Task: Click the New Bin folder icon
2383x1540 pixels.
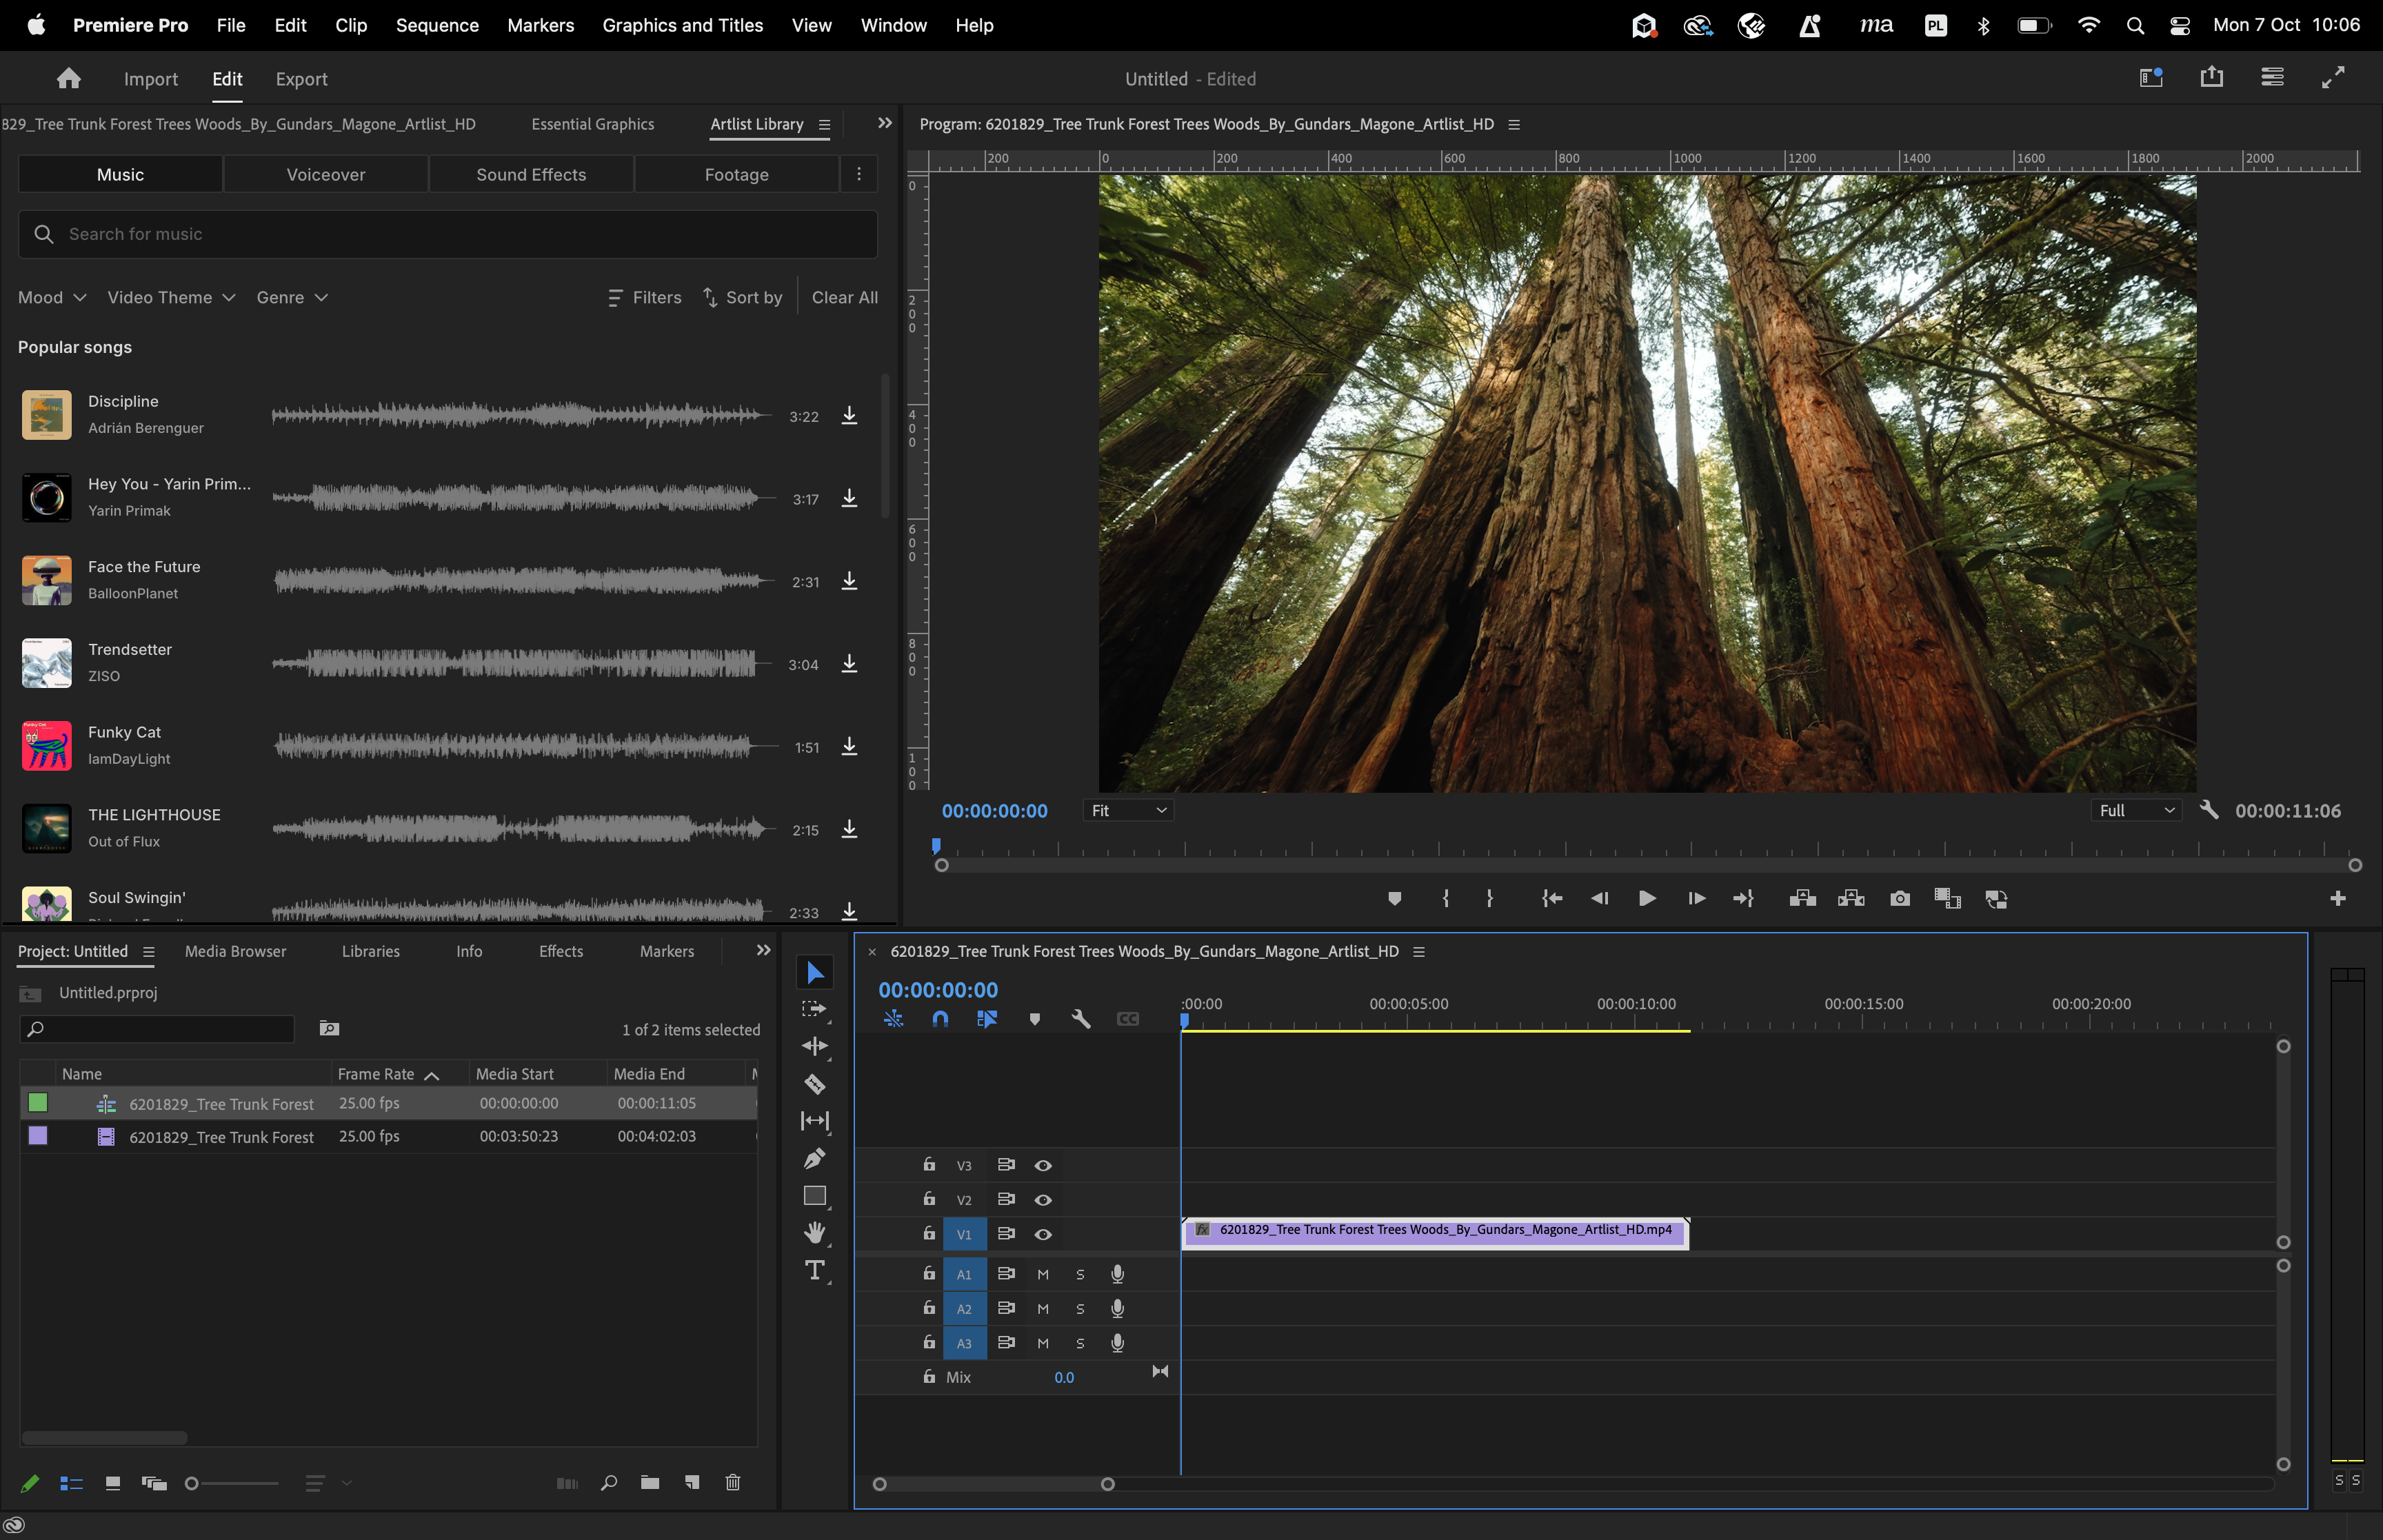Action: point(650,1482)
